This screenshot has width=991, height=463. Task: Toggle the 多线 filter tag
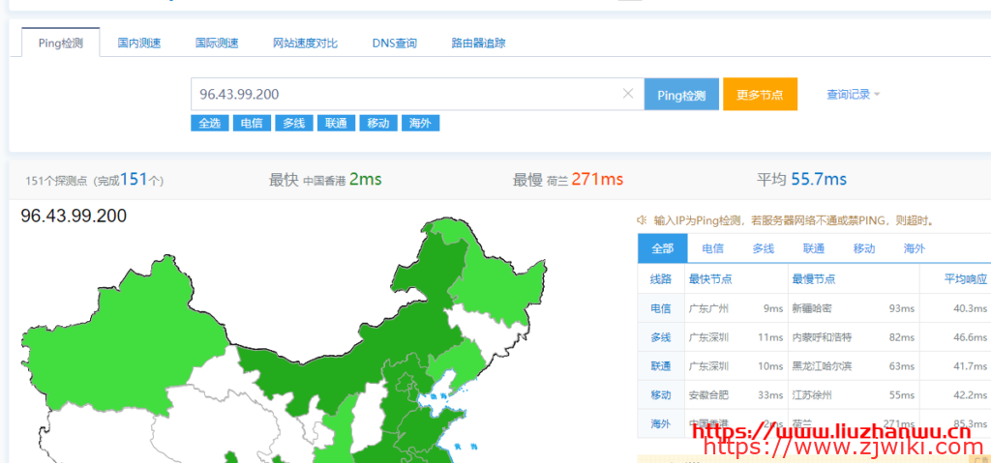[293, 123]
